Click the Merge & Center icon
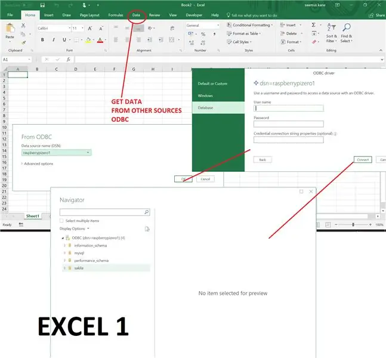 [x=172, y=39]
